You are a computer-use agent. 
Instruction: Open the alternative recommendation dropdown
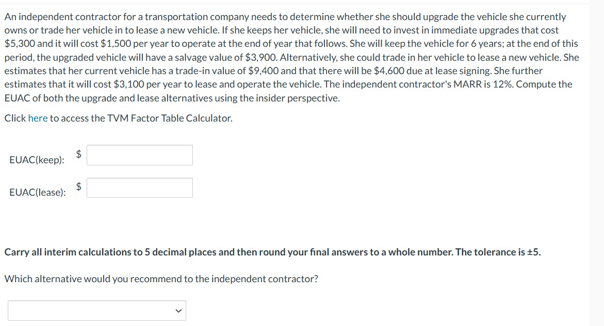click(x=97, y=311)
